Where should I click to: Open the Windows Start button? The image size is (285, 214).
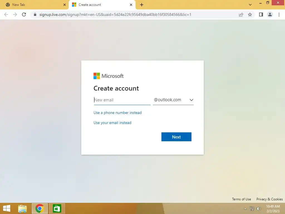click(7, 208)
